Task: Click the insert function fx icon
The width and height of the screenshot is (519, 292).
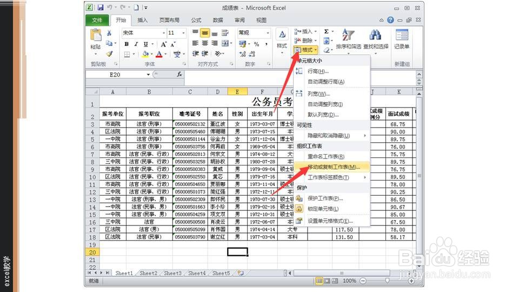Action: [179, 75]
